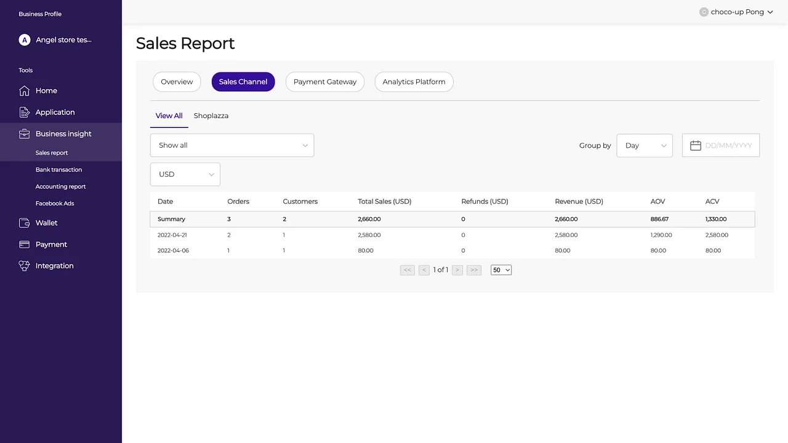
Task: Change the page size selector from 50
Action: 501,269
